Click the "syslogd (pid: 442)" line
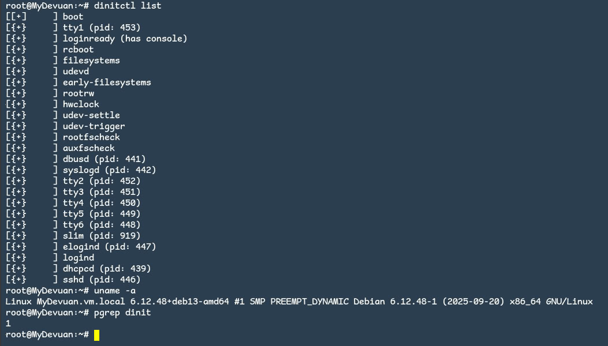Image resolution: width=608 pixels, height=346 pixels. pyautogui.click(x=109, y=170)
